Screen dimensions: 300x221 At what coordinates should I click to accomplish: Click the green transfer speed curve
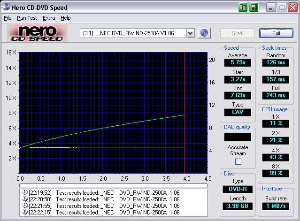click(102, 128)
